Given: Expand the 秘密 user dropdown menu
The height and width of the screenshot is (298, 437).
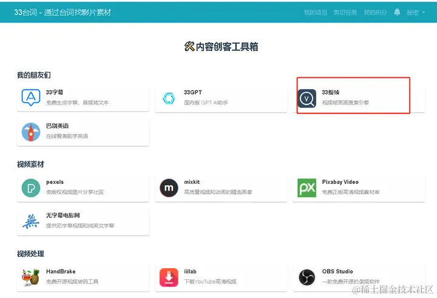Looking at the screenshot, I should click(x=416, y=13).
